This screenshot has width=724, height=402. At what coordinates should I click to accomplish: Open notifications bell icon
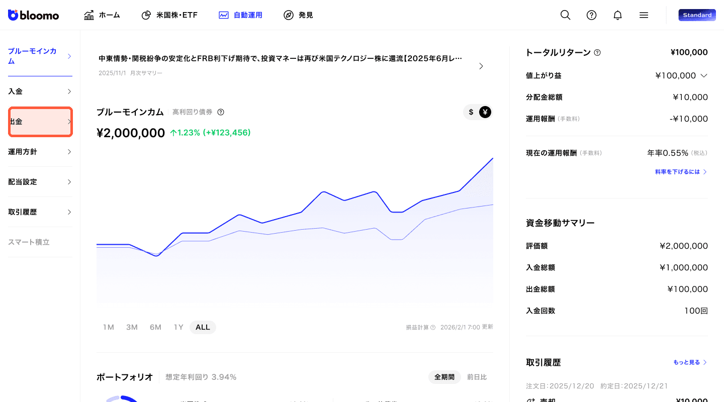coord(618,15)
